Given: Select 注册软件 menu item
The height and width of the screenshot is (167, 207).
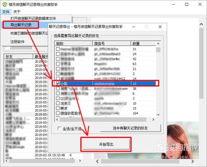Looking at the screenshot, I should pos(17,42).
